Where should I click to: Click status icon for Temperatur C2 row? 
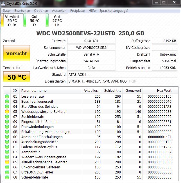click(7, 152)
